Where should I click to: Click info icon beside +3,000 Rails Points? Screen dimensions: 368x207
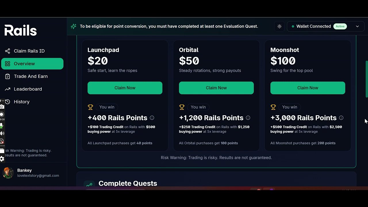click(341, 118)
